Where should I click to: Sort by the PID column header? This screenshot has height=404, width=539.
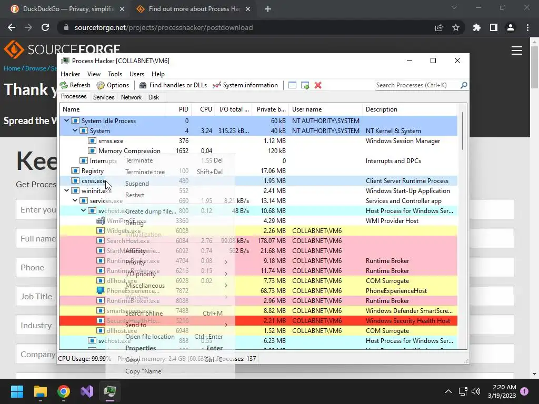coord(178,109)
